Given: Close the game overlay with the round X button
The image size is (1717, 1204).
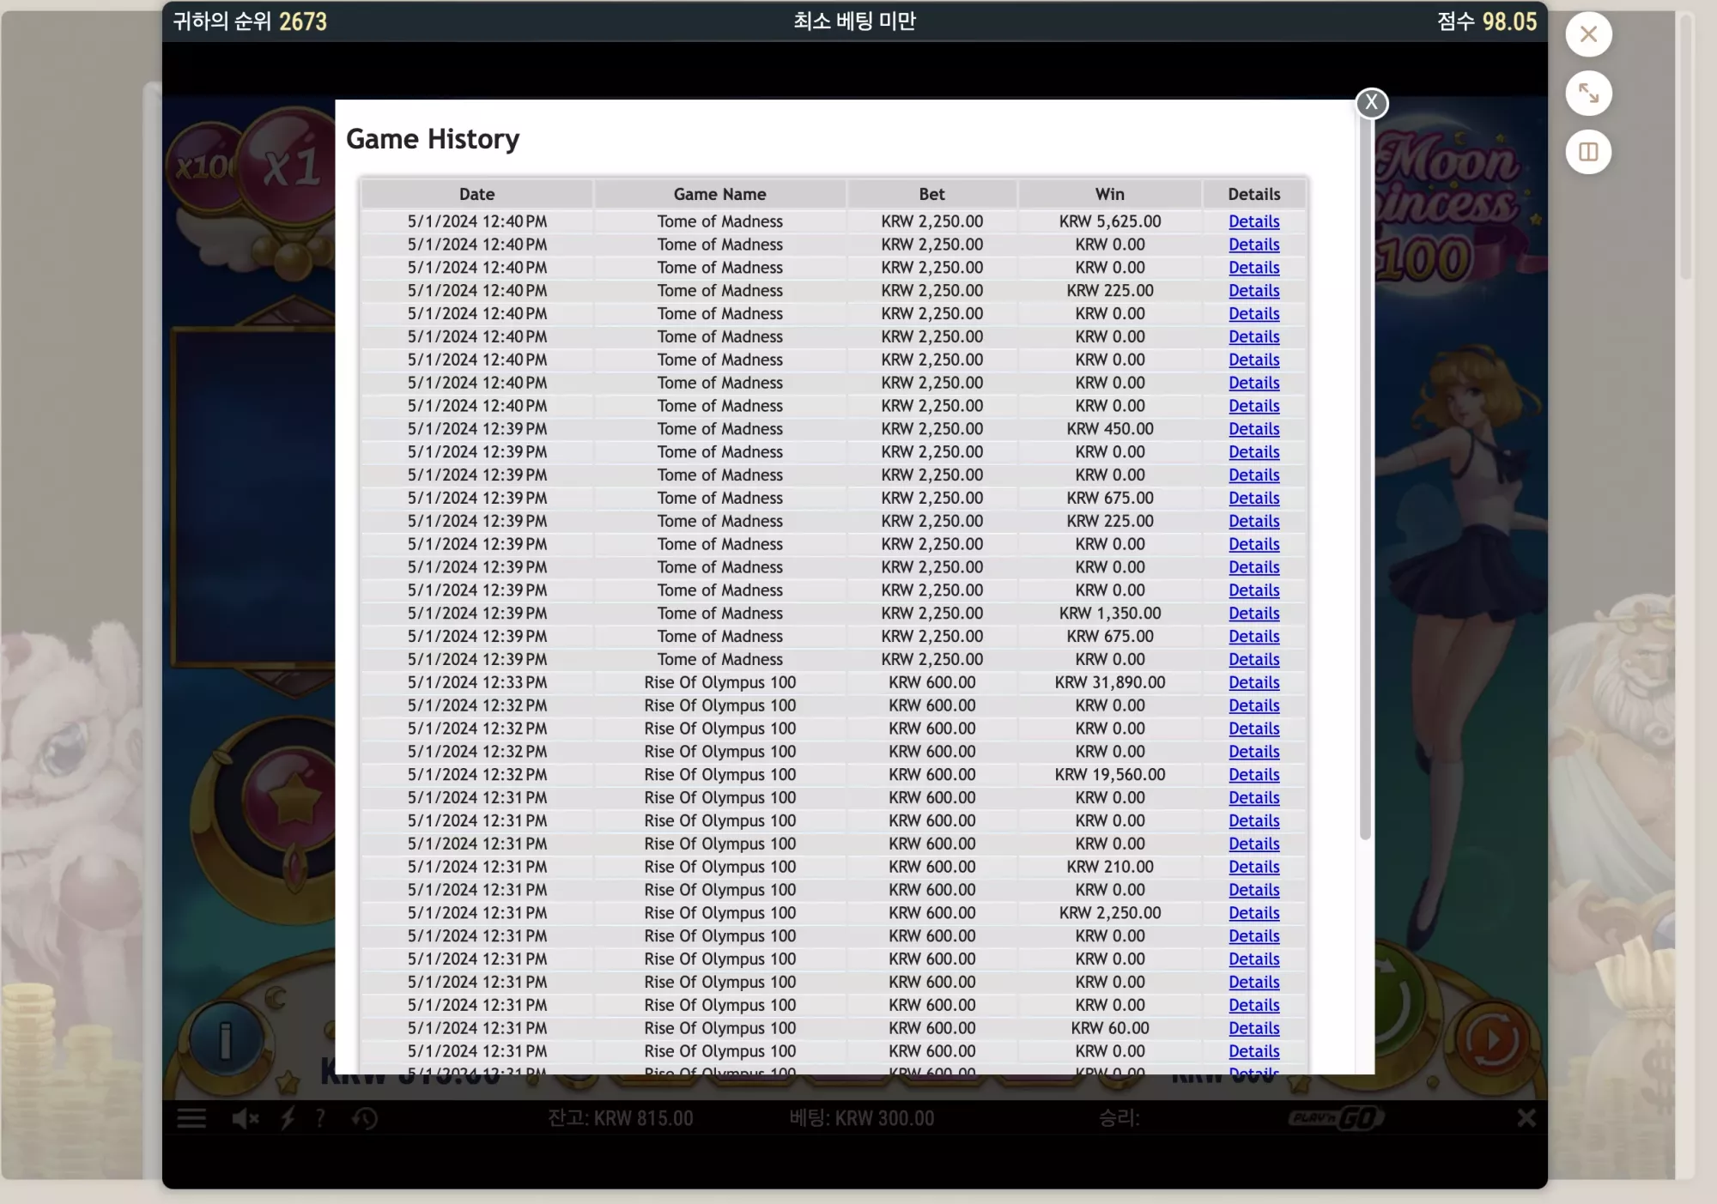Looking at the screenshot, I should tap(1588, 34).
